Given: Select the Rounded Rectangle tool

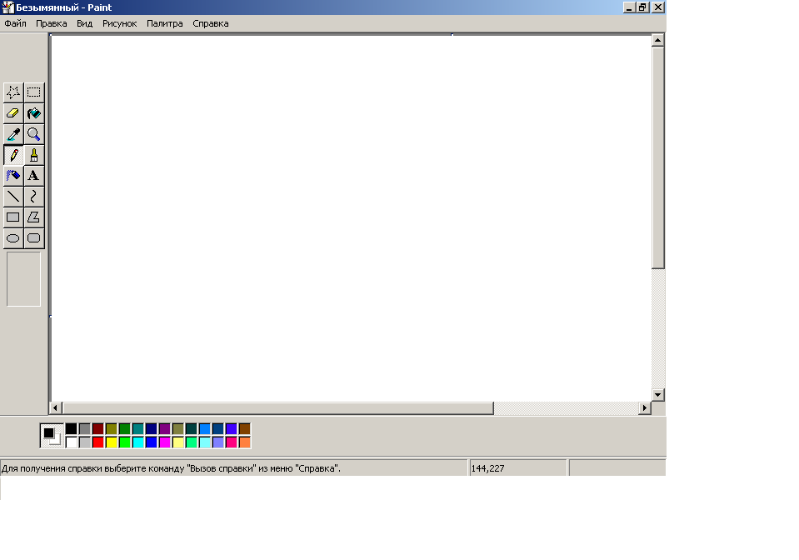Looking at the screenshot, I should pos(34,238).
